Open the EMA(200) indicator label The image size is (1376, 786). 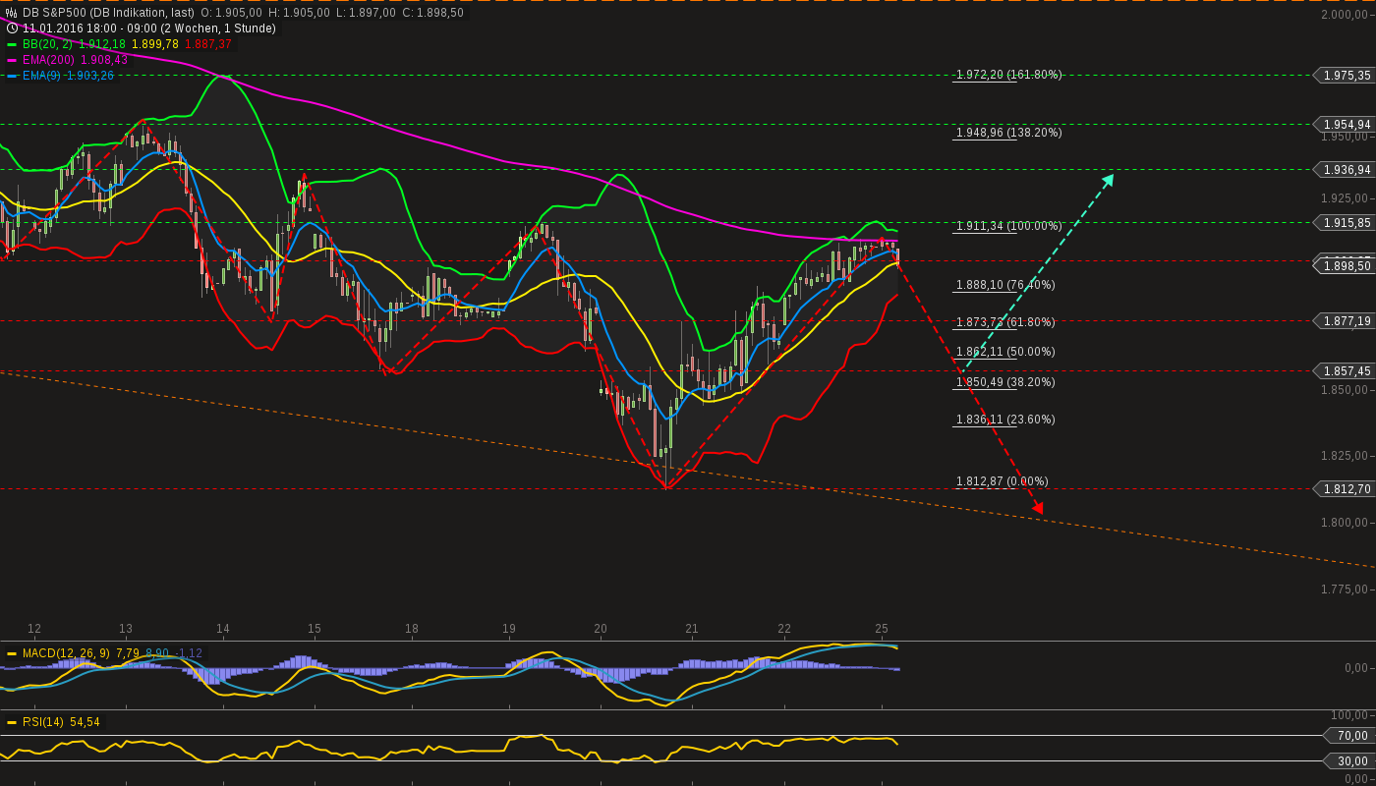(48, 60)
